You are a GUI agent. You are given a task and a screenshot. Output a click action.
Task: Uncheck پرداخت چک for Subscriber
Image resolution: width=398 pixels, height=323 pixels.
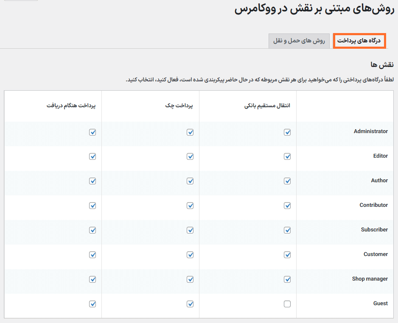click(190, 230)
